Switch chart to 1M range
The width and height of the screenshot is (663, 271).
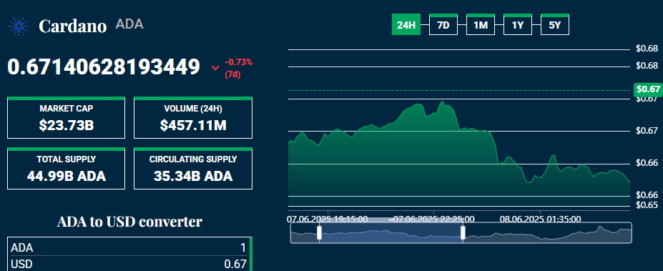coord(481,25)
